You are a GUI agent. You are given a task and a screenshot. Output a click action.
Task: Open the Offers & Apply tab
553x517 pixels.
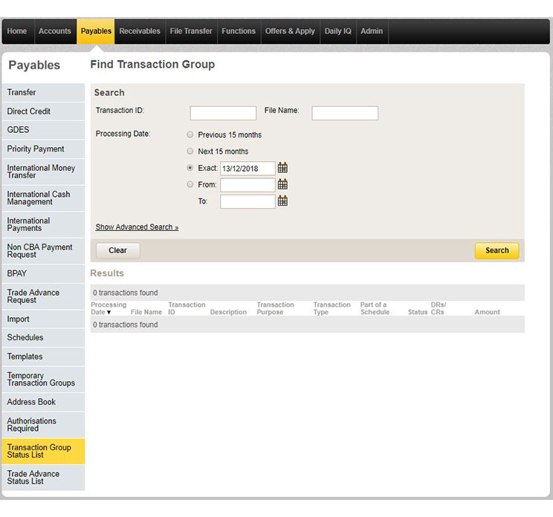pyautogui.click(x=290, y=31)
